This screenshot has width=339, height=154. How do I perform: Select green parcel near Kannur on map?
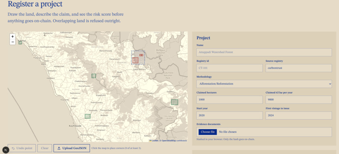pos(20,43)
